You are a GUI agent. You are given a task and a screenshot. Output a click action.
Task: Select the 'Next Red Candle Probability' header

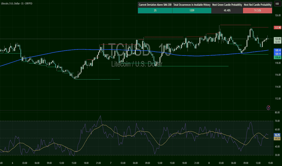[257, 5]
